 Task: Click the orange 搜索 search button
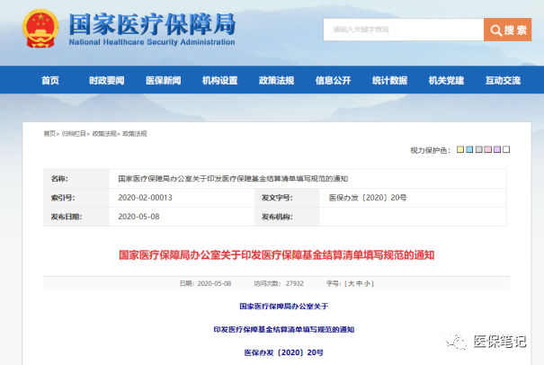(507, 30)
